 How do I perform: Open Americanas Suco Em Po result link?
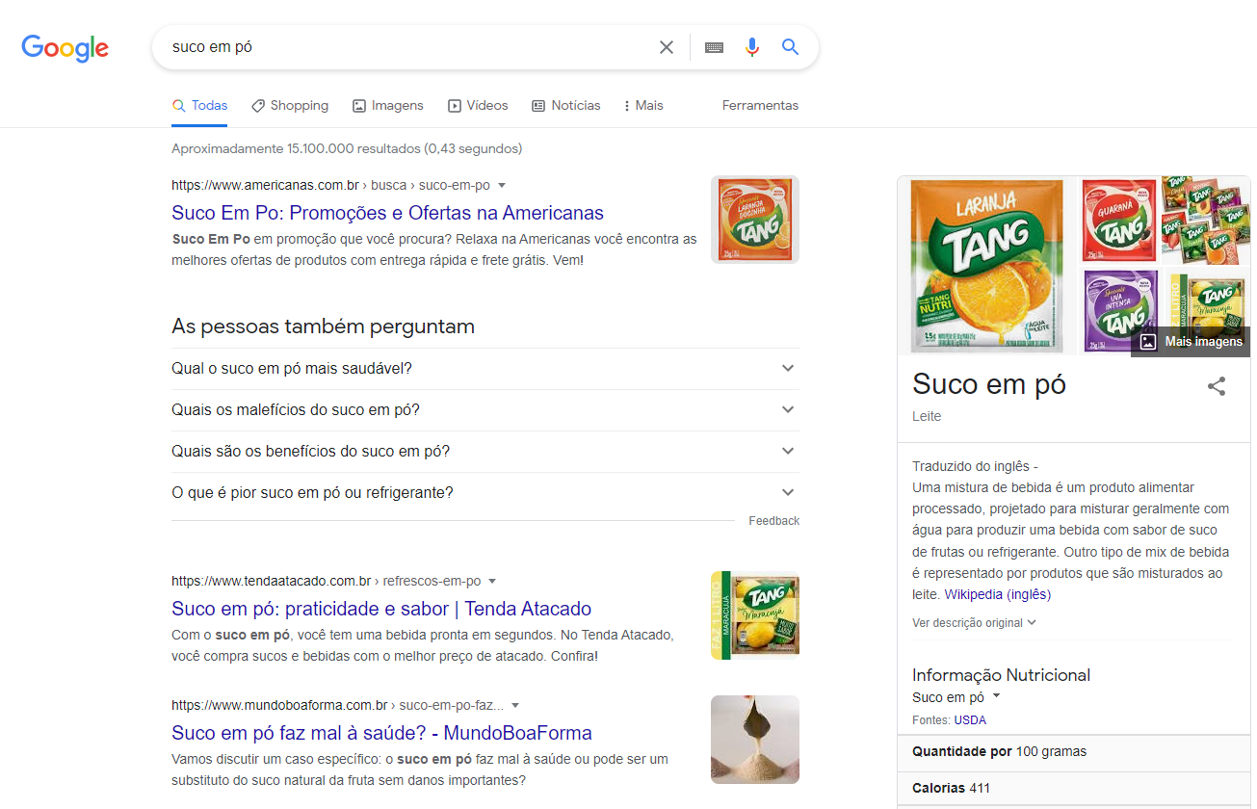387,213
